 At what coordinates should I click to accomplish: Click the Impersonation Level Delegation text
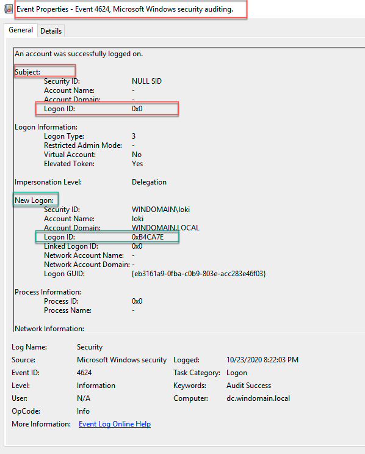pyautogui.click(x=150, y=182)
